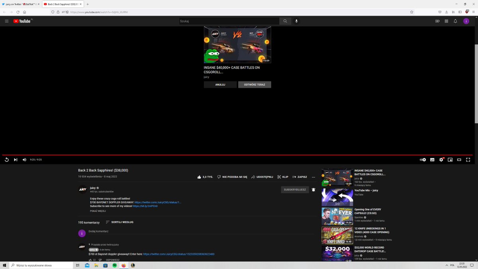Click the browser back arrow
The height and width of the screenshot is (269, 478).
point(5,12)
